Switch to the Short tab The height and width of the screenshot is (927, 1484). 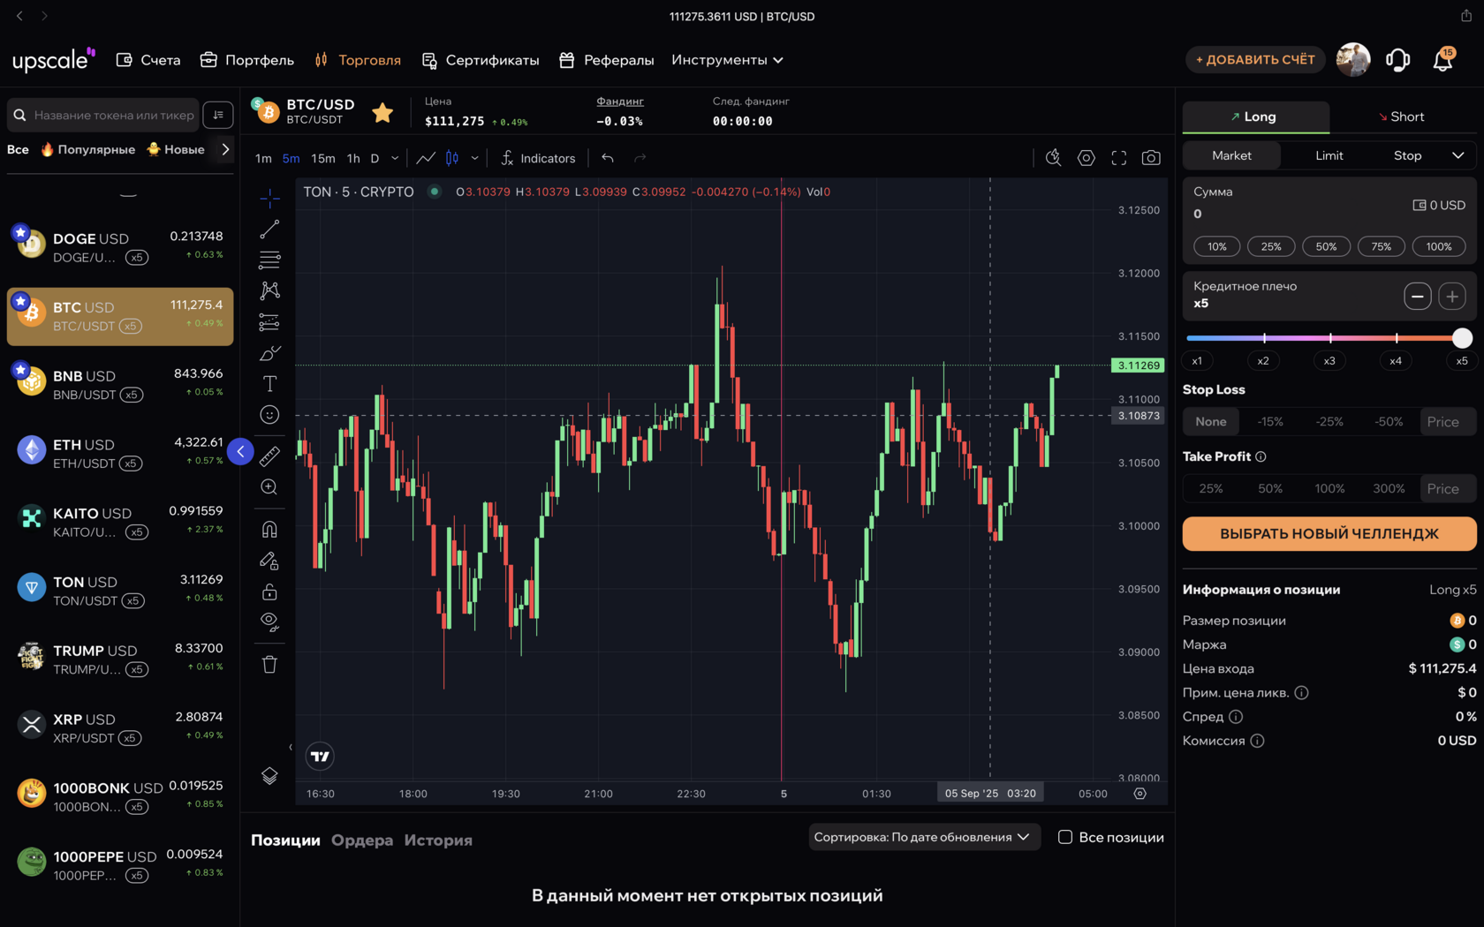click(1401, 117)
